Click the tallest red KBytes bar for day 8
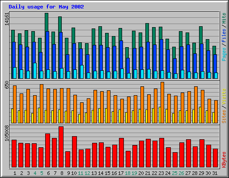The width and height of the screenshot is (229, 178). (61, 147)
